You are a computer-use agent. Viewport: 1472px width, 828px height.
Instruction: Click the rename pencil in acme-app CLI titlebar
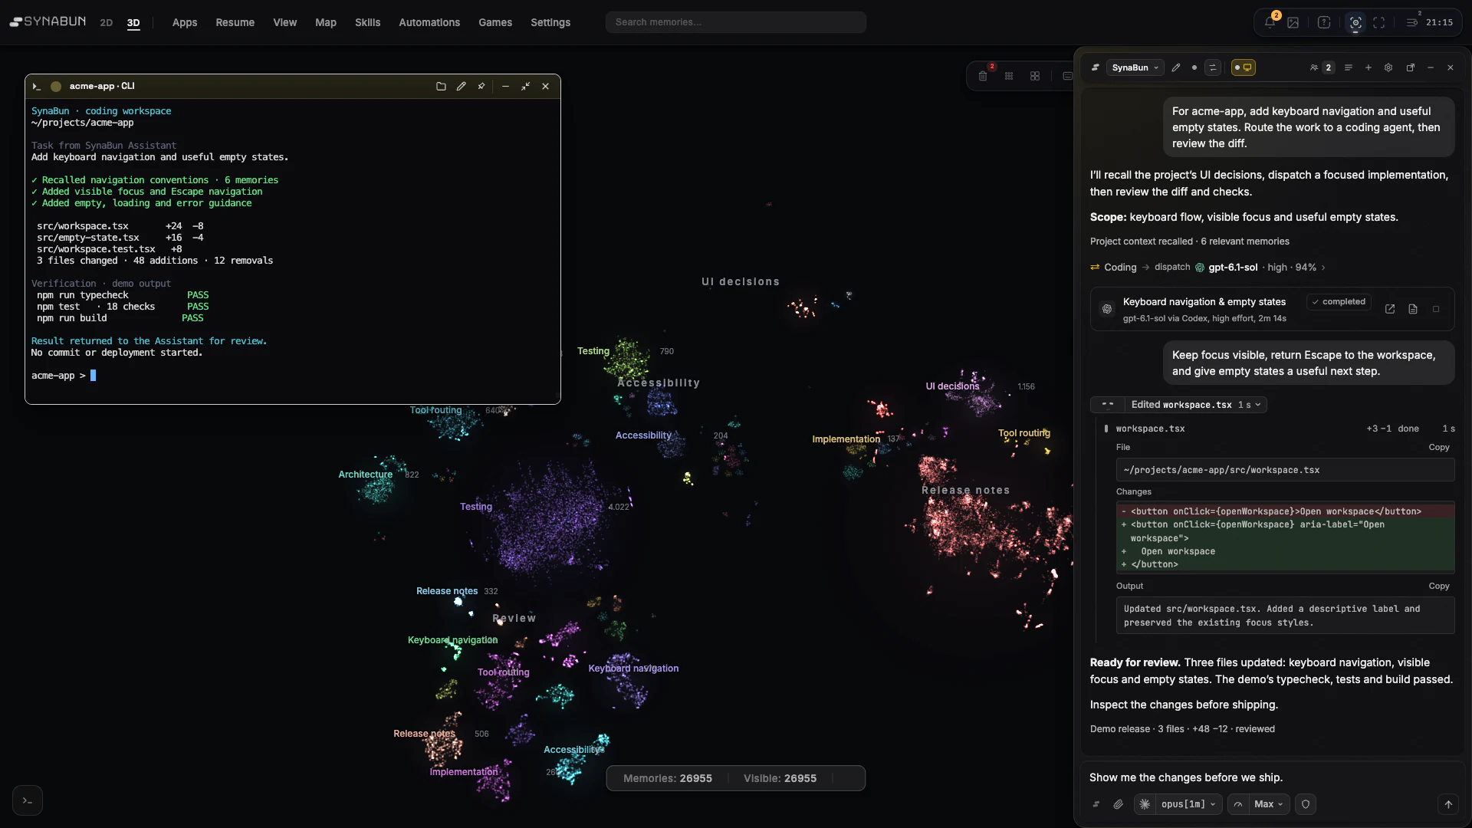point(461,87)
